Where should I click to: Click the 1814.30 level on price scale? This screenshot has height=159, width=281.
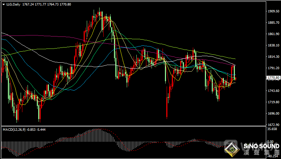point(274,57)
